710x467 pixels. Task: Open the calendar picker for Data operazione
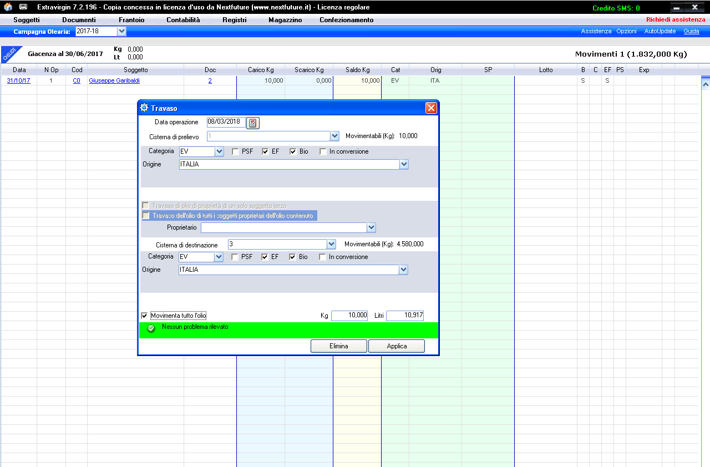(x=253, y=123)
